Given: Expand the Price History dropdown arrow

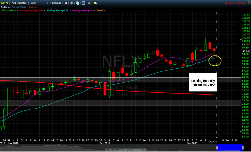Looking at the screenshot, I should tap(18, 10).
